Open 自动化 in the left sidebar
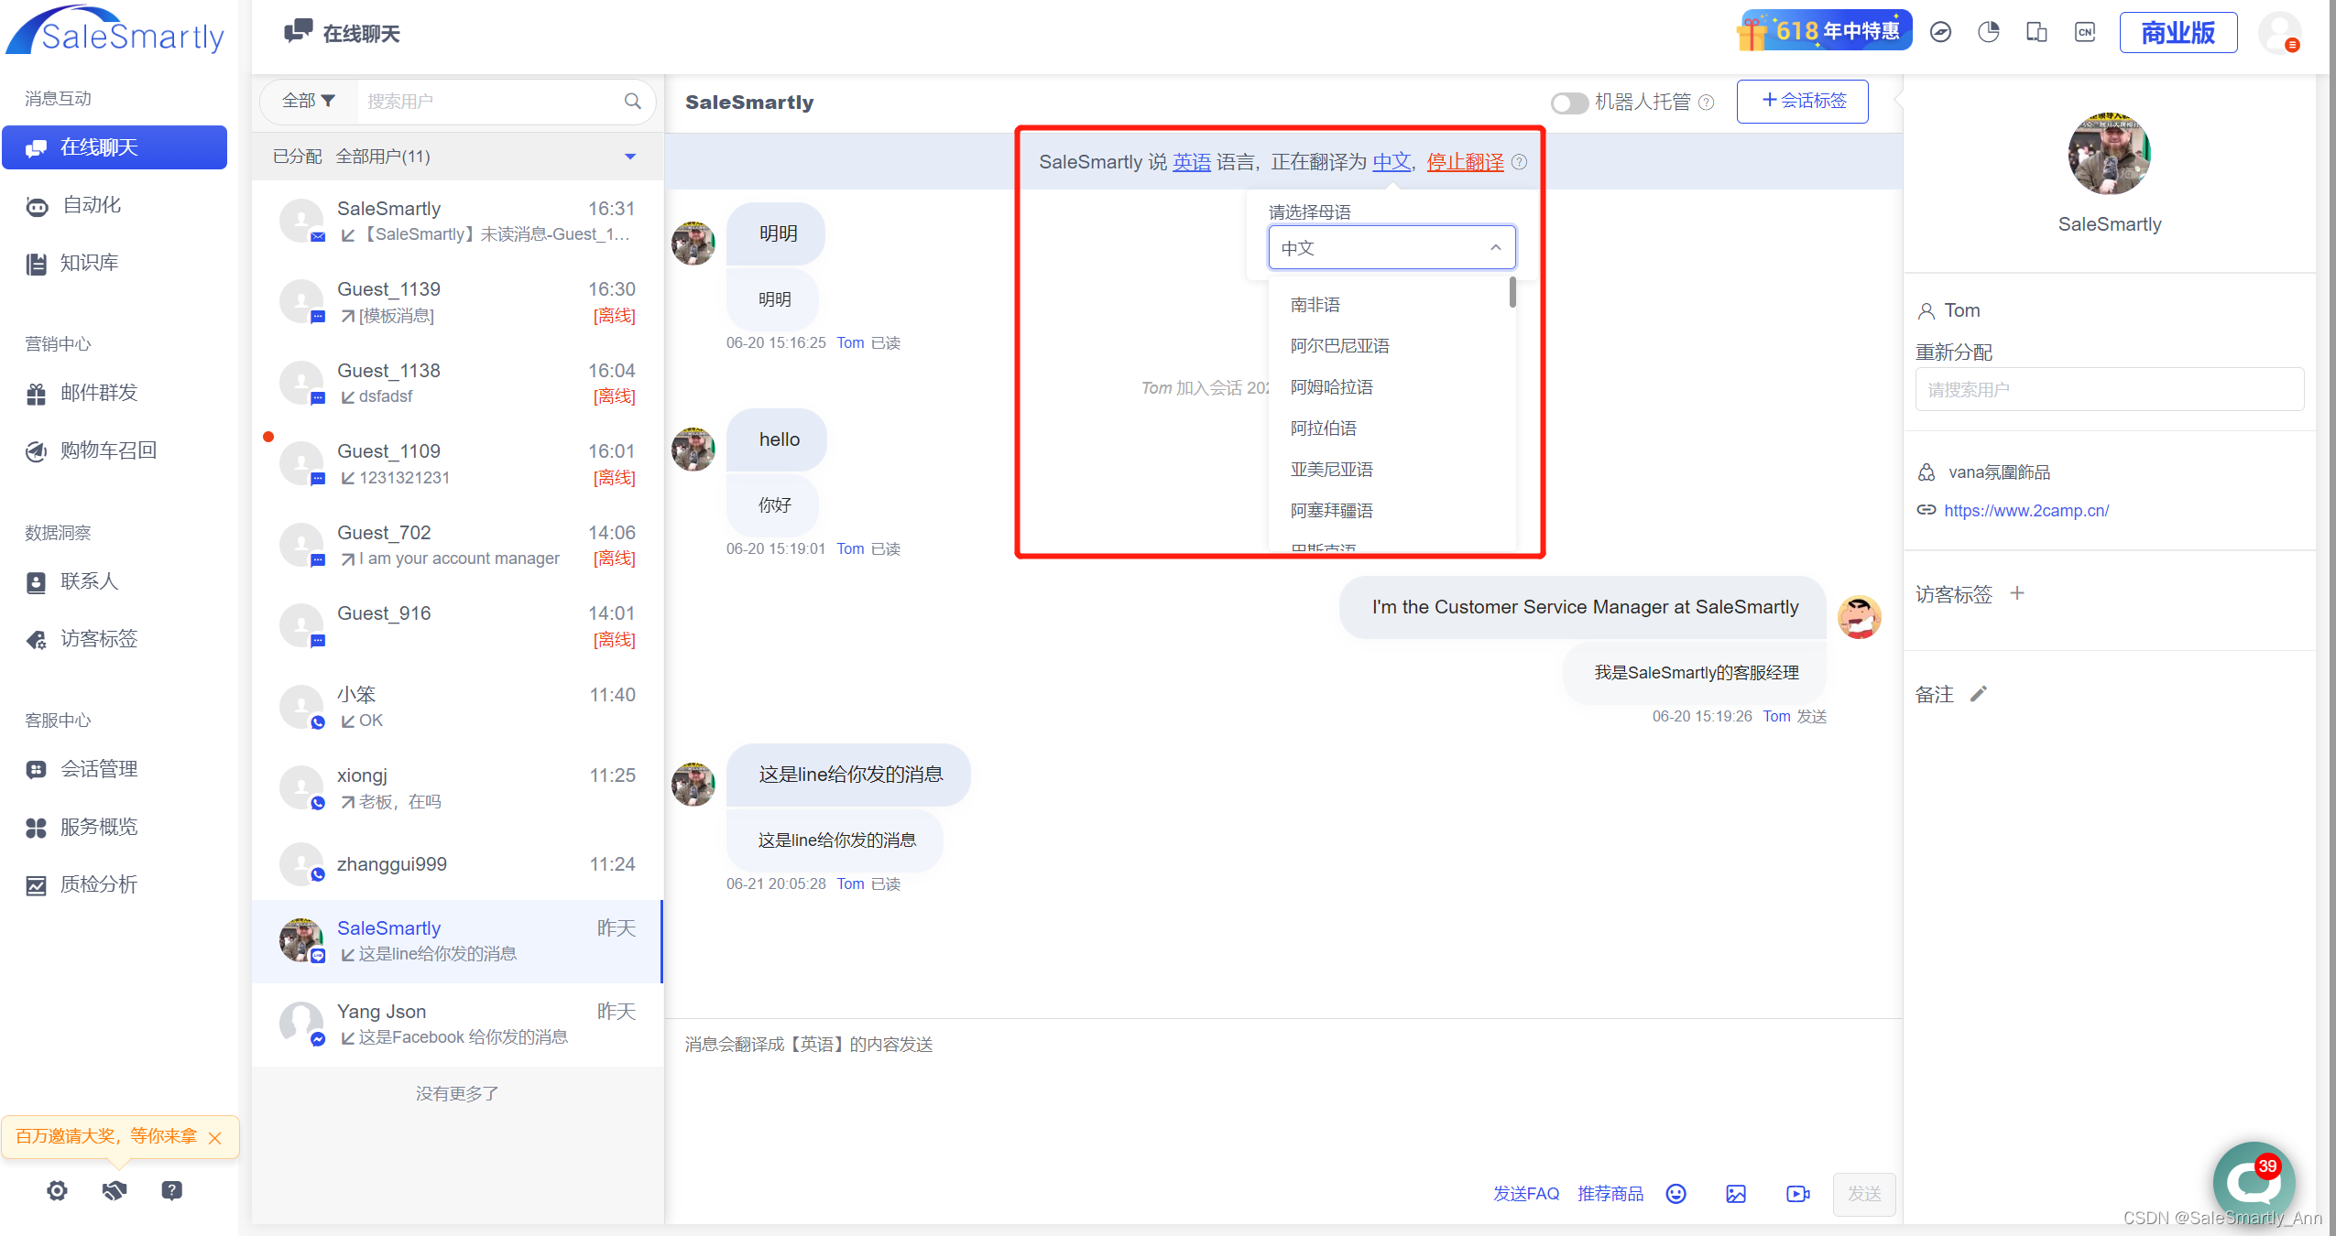This screenshot has height=1236, width=2336. [x=92, y=205]
